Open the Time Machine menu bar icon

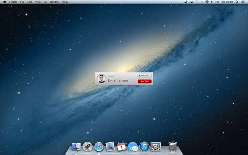pos(197,2)
